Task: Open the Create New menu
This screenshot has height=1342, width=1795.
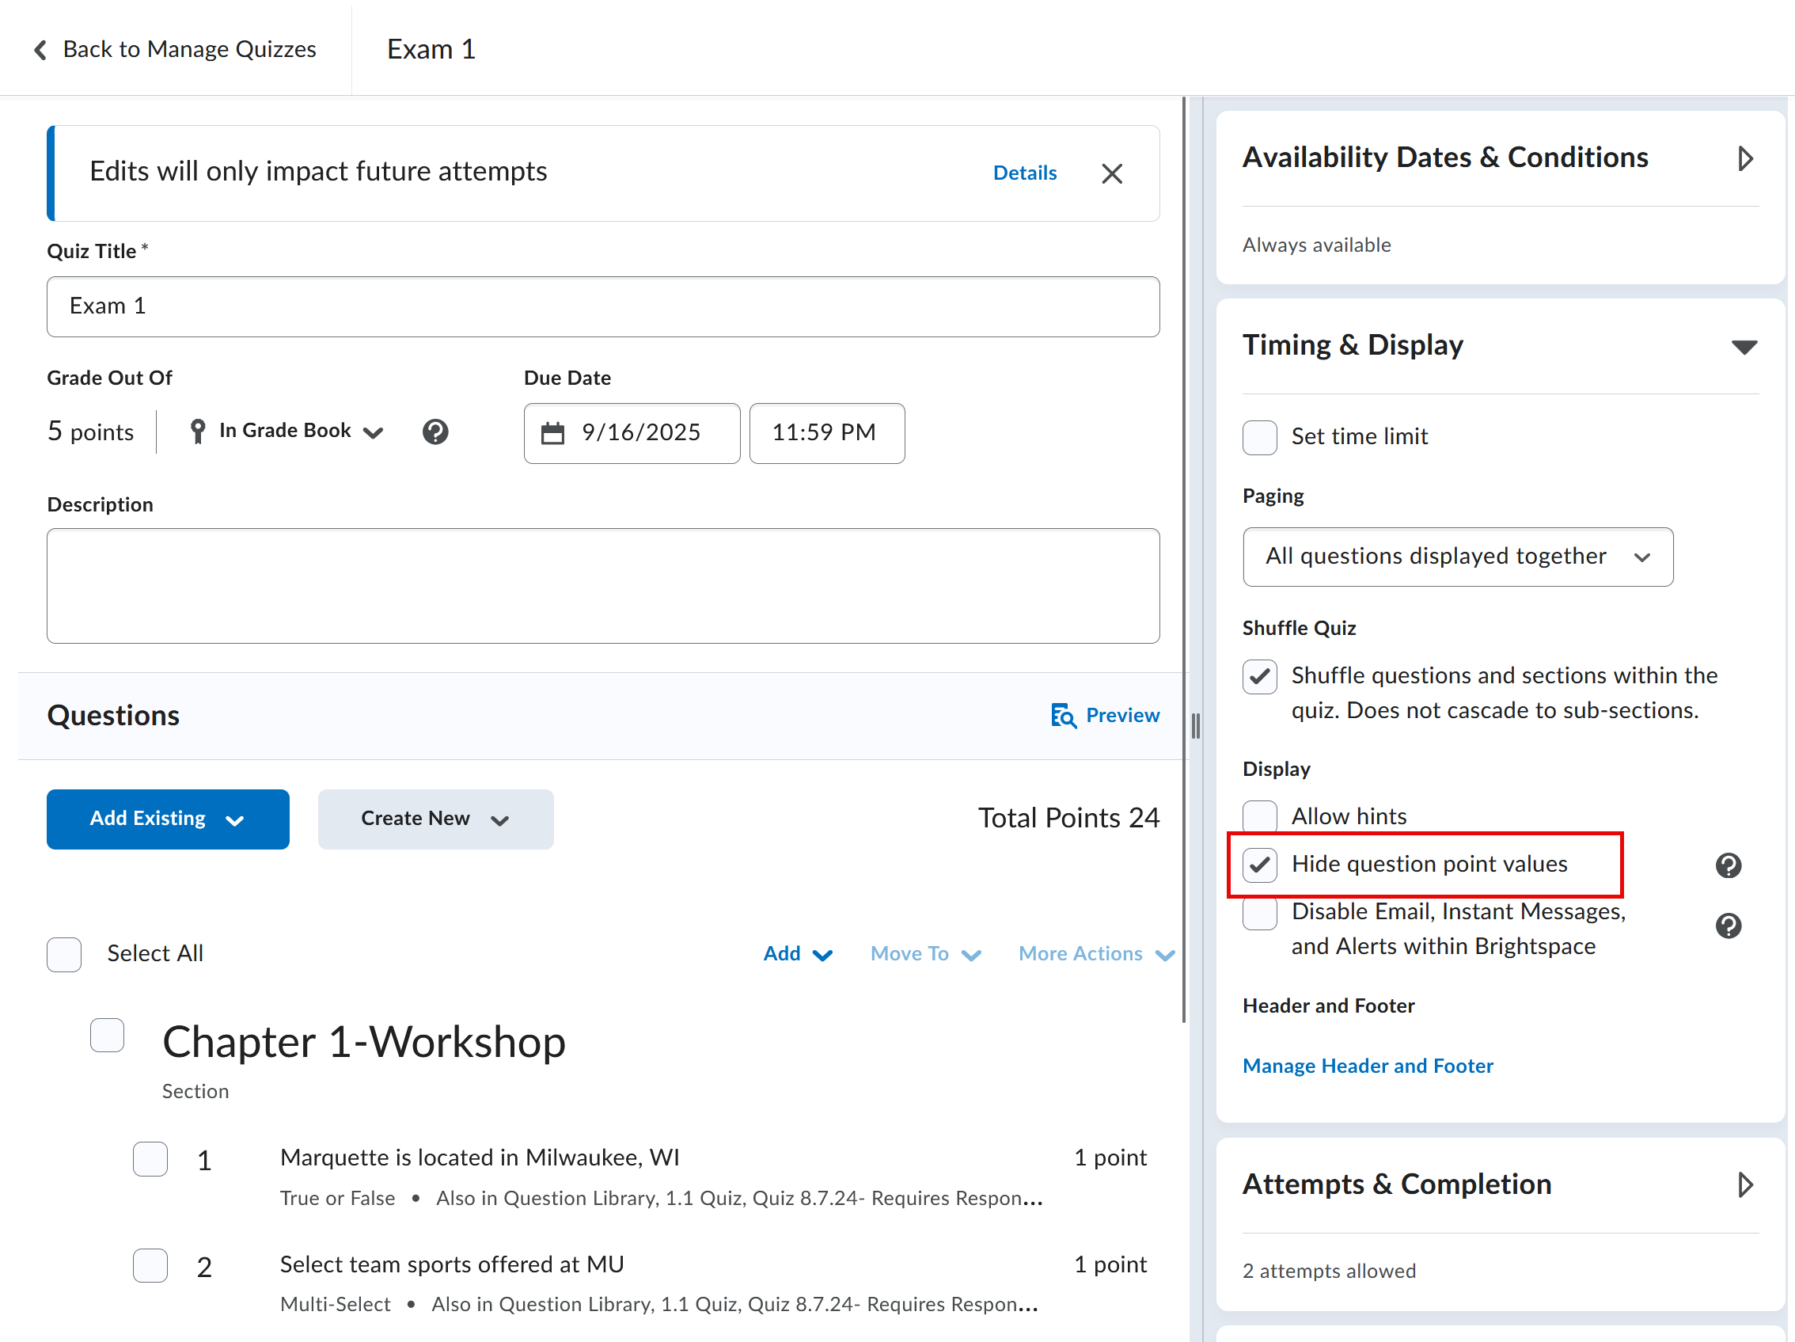Action: coord(435,819)
